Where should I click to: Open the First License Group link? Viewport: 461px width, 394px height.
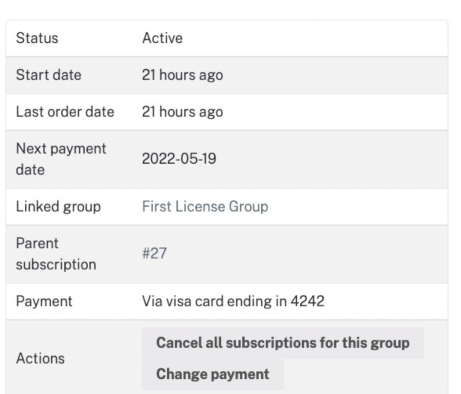[205, 206]
